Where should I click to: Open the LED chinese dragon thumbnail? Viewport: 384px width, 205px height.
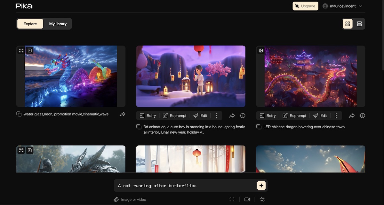click(311, 76)
